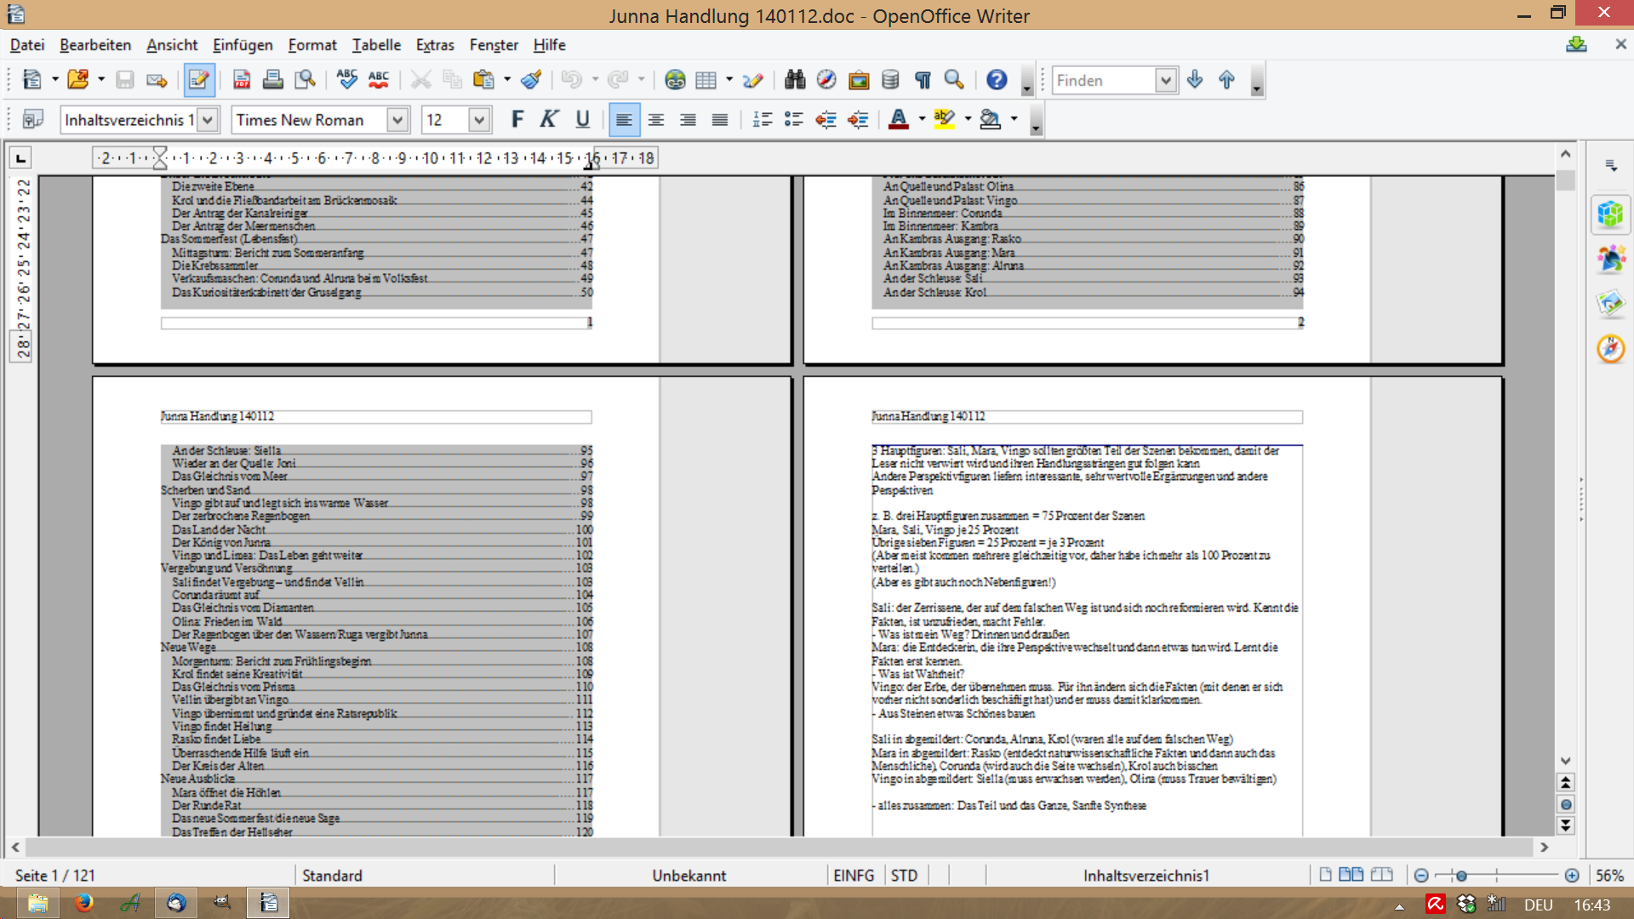The width and height of the screenshot is (1634, 919).
Task: Open the font name dropdown
Action: point(397,120)
